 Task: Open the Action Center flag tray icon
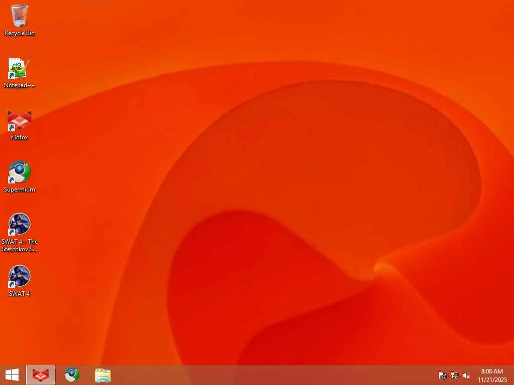pyautogui.click(x=443, y=375)
